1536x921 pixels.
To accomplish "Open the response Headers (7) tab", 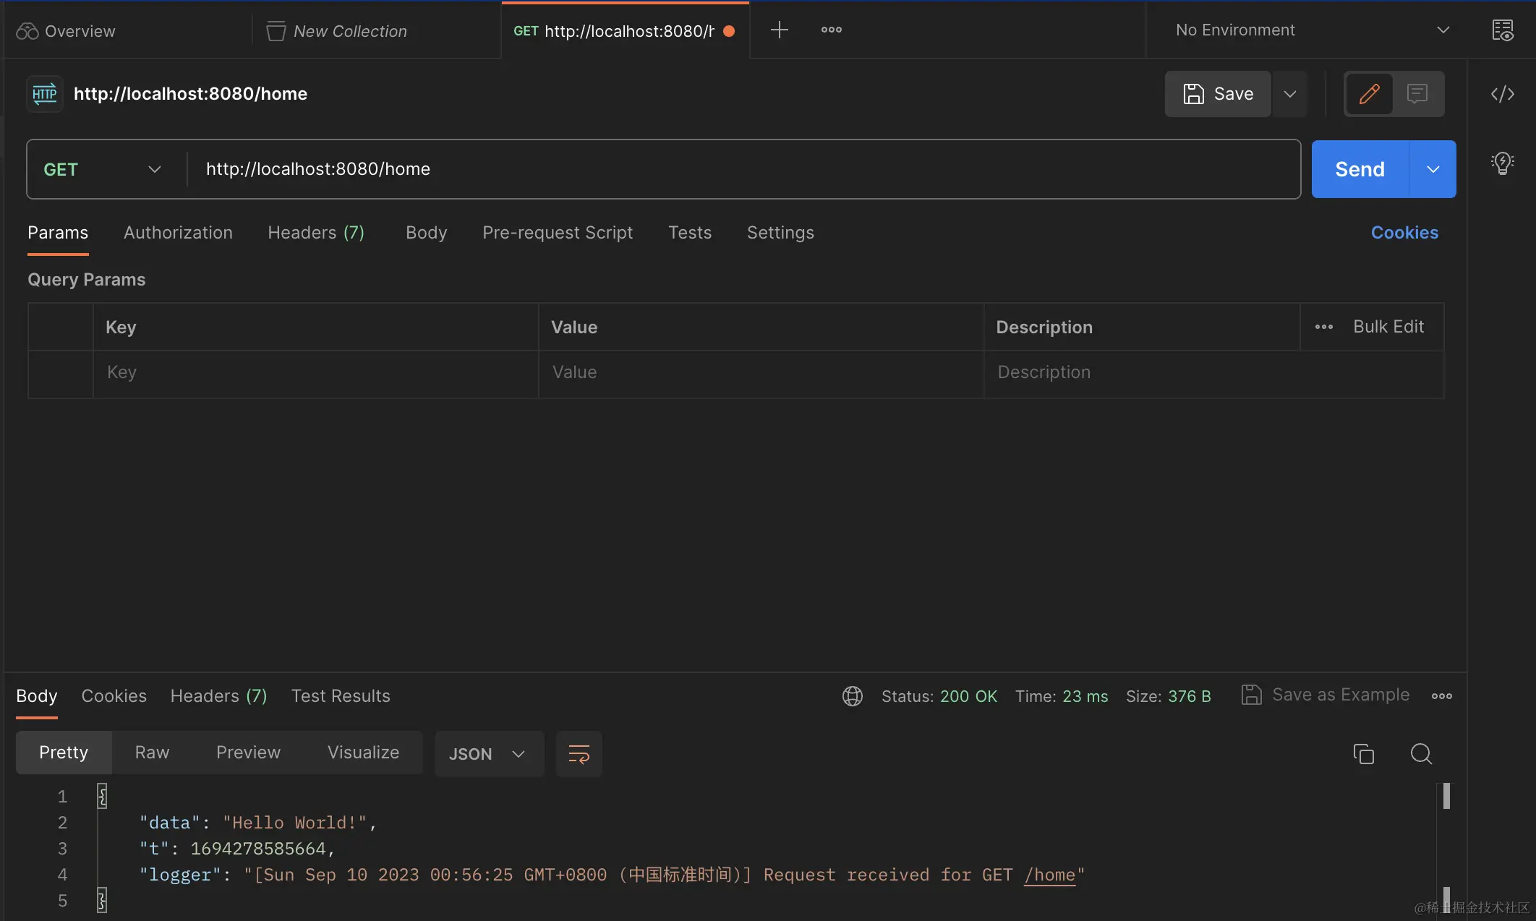I will click(x=218, y=696).
